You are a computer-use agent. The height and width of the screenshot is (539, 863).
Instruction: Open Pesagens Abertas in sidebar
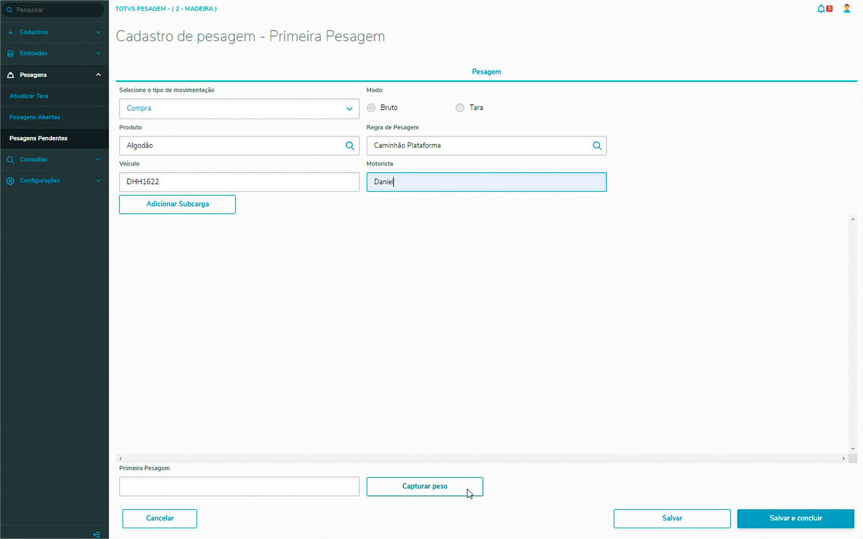point(35,117)
